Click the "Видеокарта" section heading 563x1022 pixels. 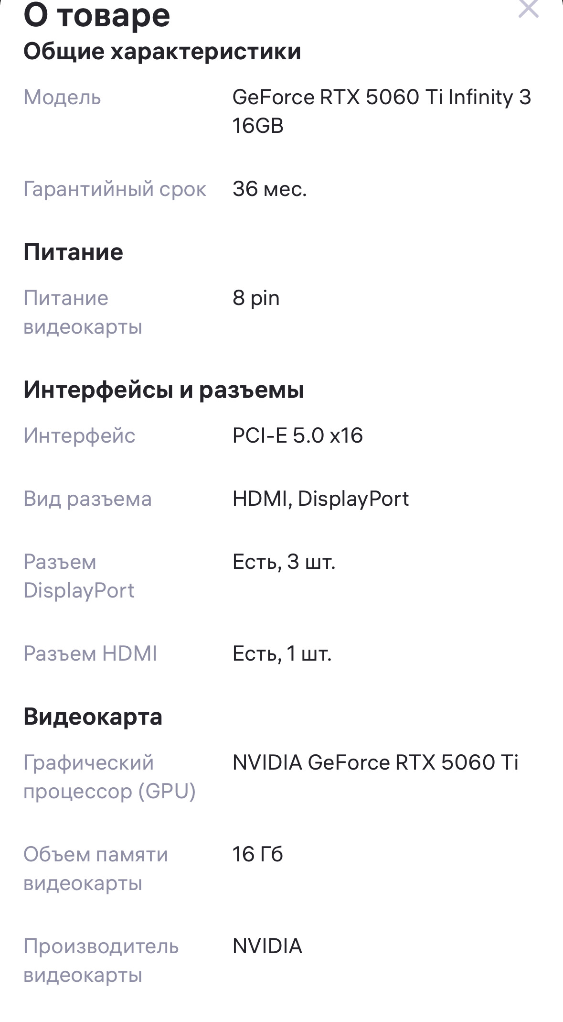click(93, 717)
